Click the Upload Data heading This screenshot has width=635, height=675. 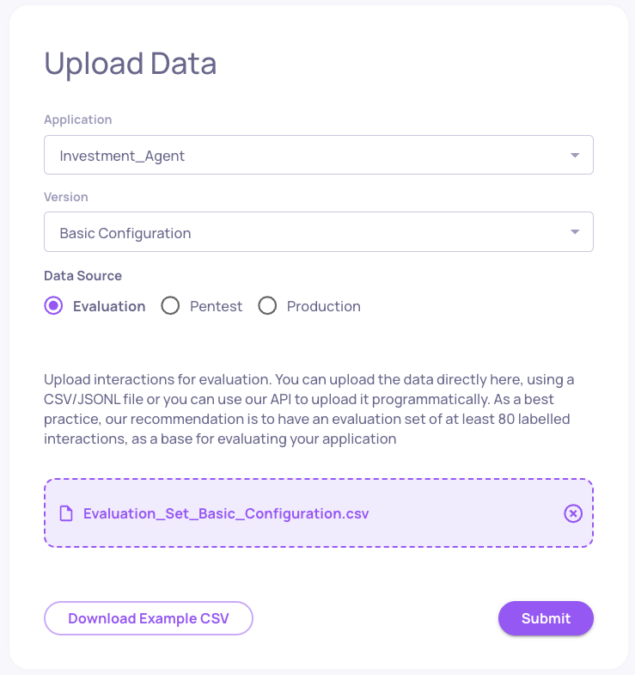[131, 64]
